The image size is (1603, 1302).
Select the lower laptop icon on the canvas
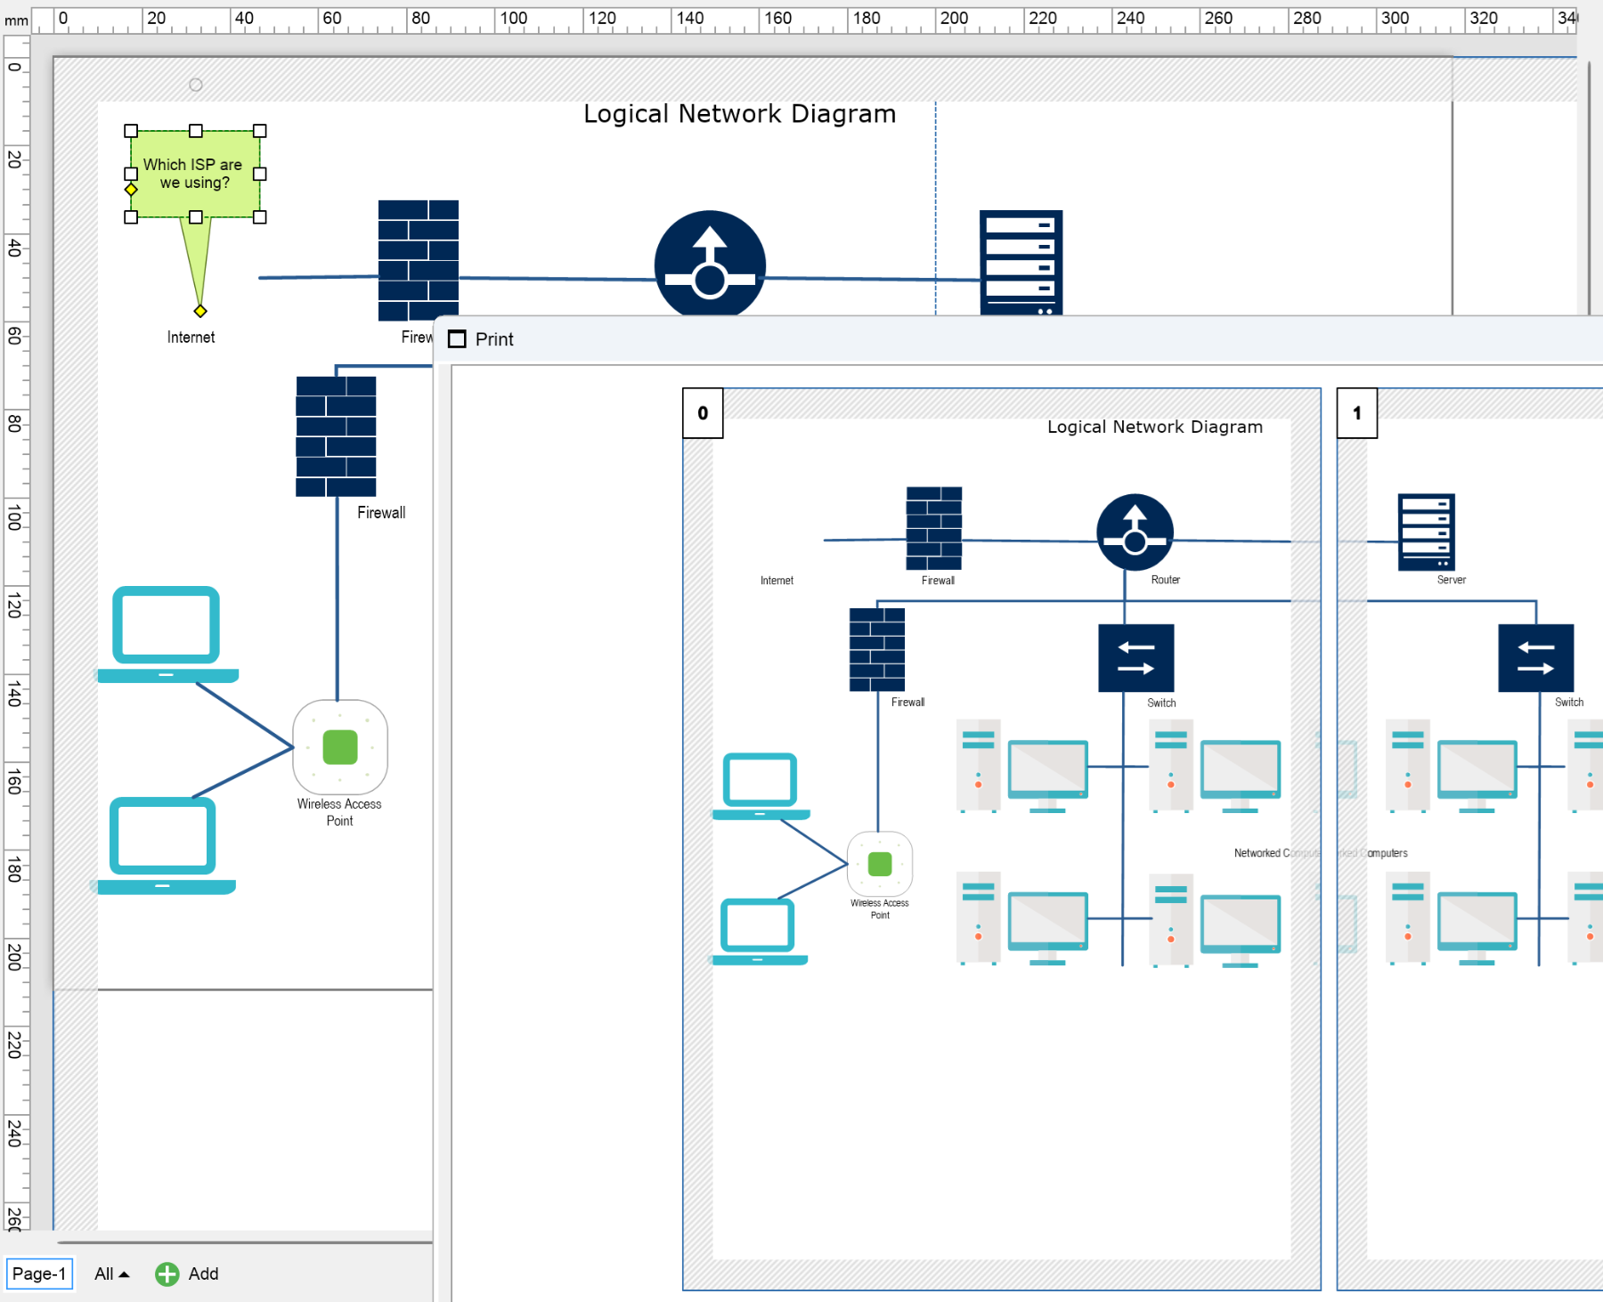(164, 846)
